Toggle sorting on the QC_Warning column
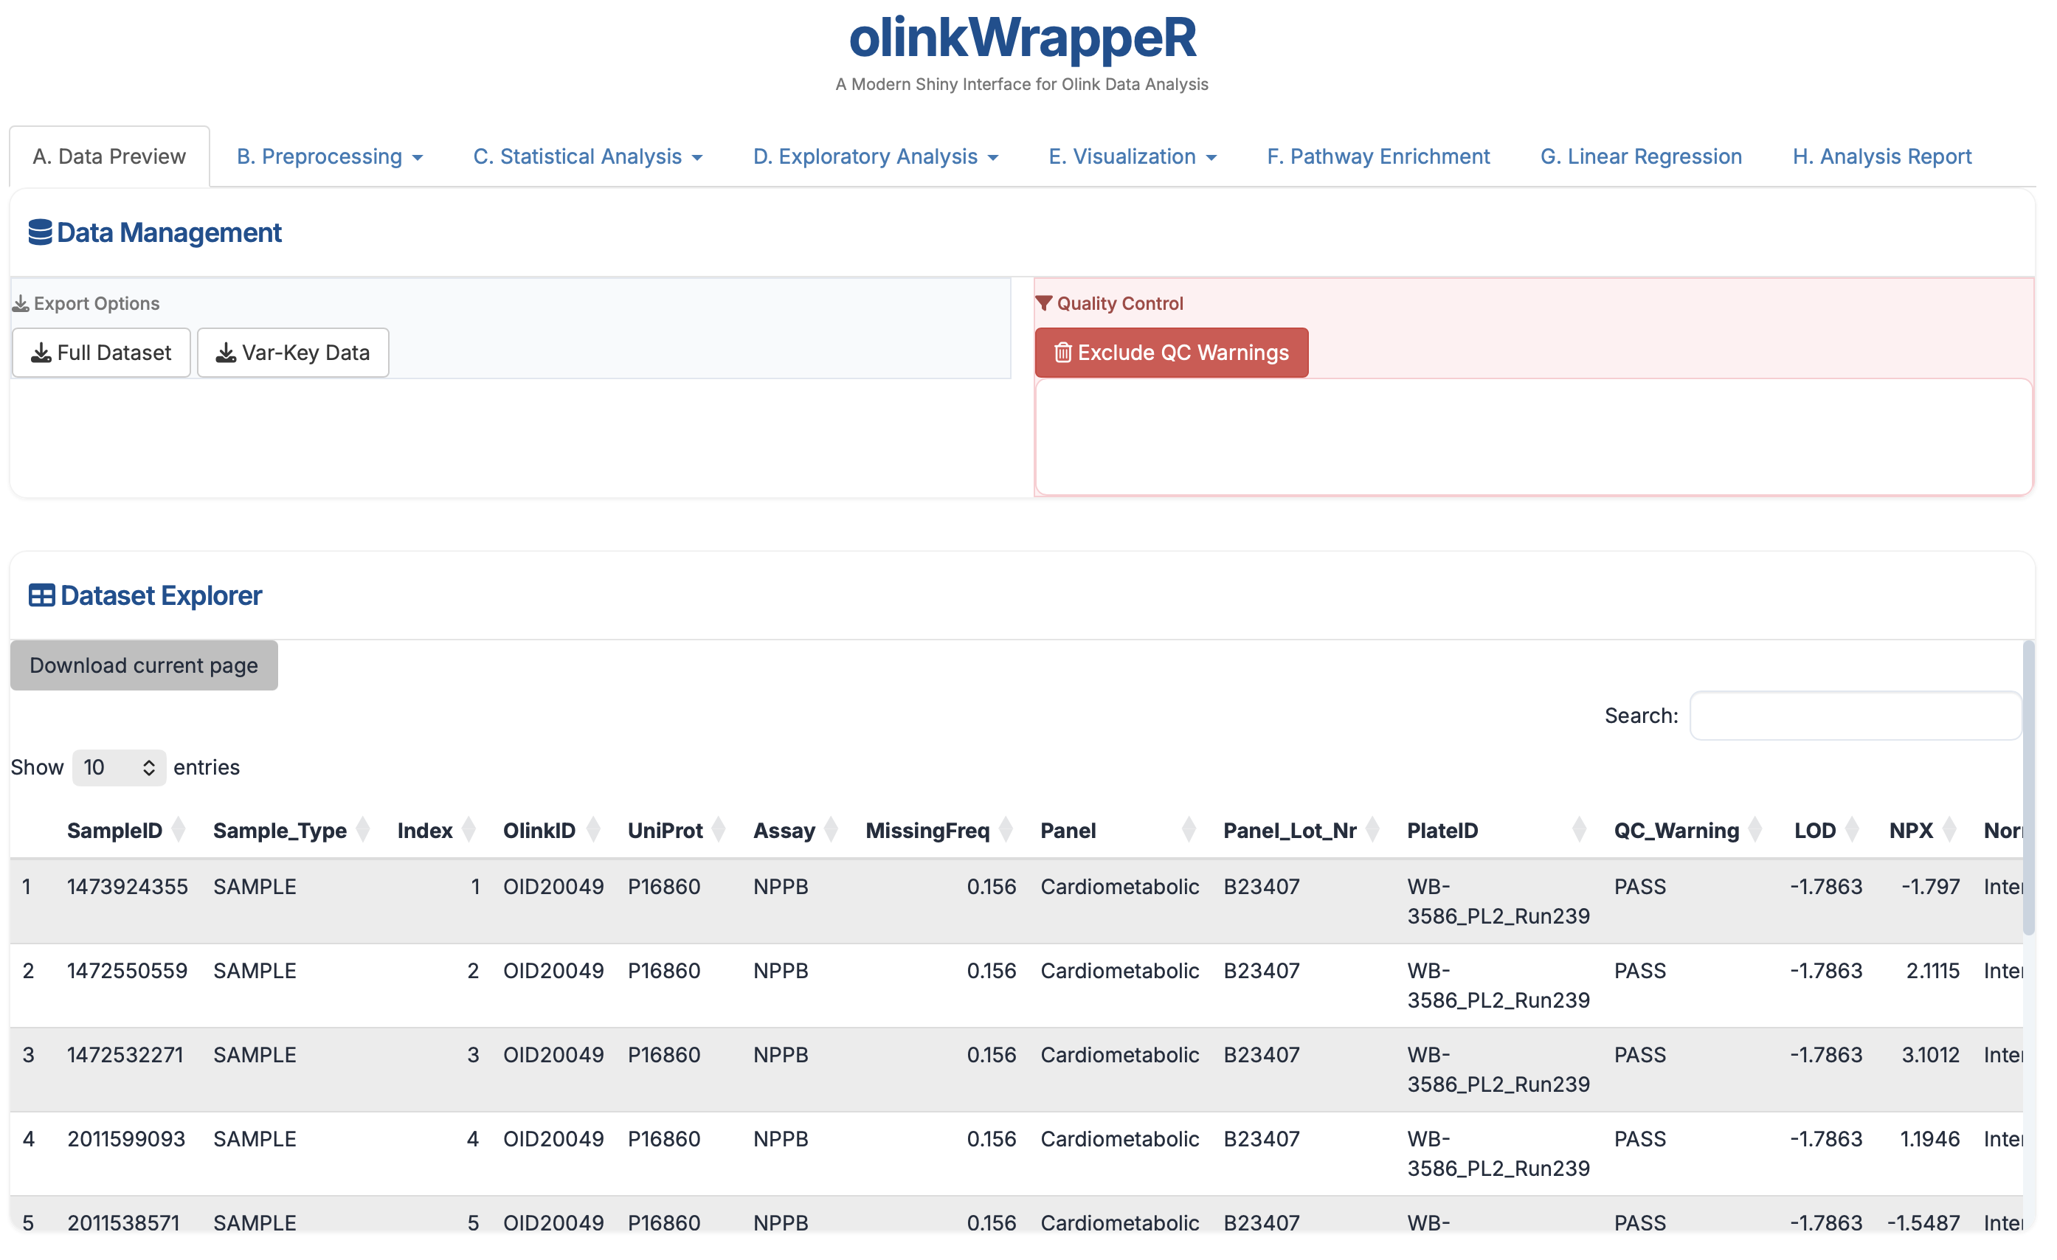The width and height of the screenshot is (2057, 1260). tap(1757, 829)
